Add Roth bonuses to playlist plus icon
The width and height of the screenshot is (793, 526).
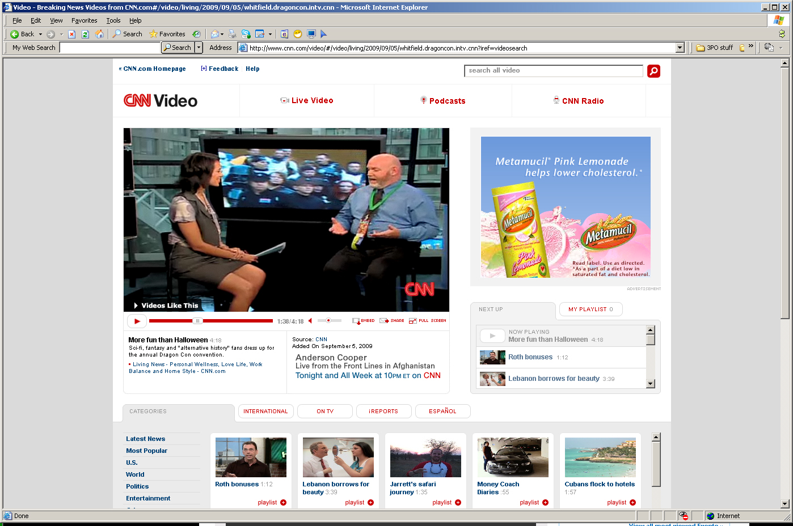click(x=283, y=503)
